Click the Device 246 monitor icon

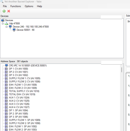pos(11,27)
